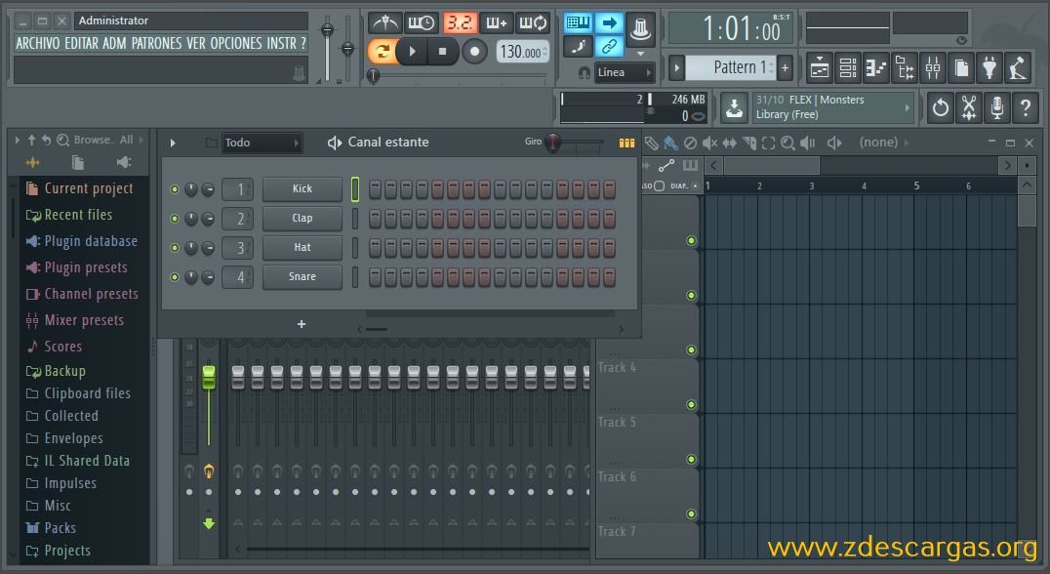Open the VER menu
The height and width of the screenshot is (574, 1050).
[x=196, y=44]
